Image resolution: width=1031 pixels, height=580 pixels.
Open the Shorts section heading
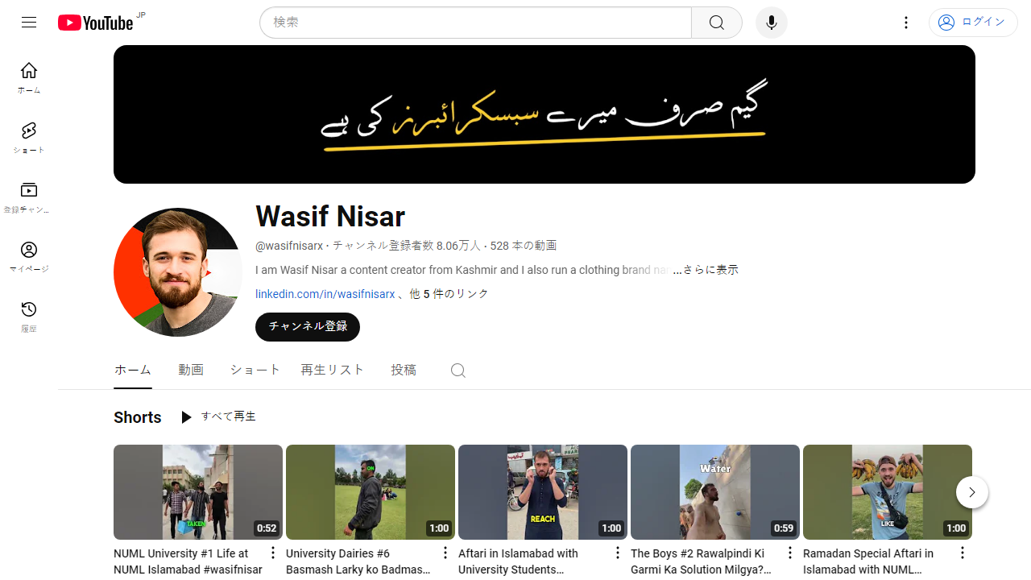[x=138, y=417]
